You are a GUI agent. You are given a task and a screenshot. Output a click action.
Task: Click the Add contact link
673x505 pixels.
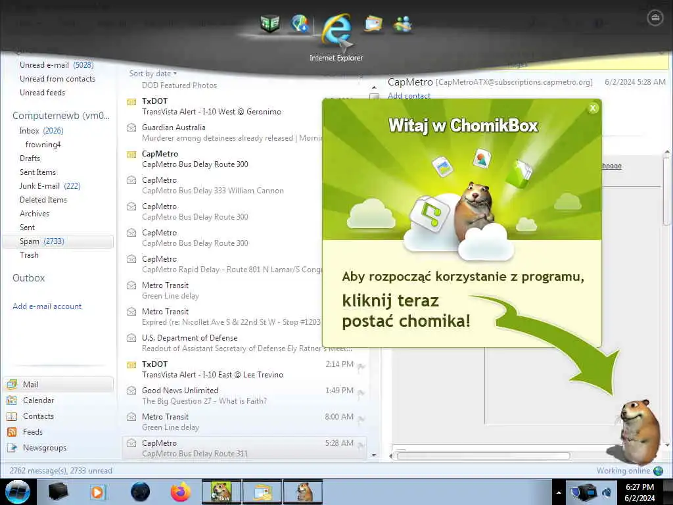click(409, 96)
